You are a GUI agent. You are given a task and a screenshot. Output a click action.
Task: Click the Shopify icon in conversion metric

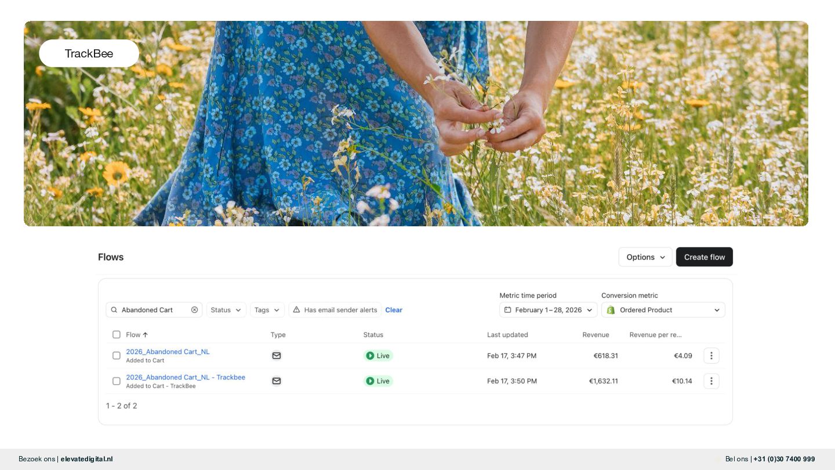point(611,310)
